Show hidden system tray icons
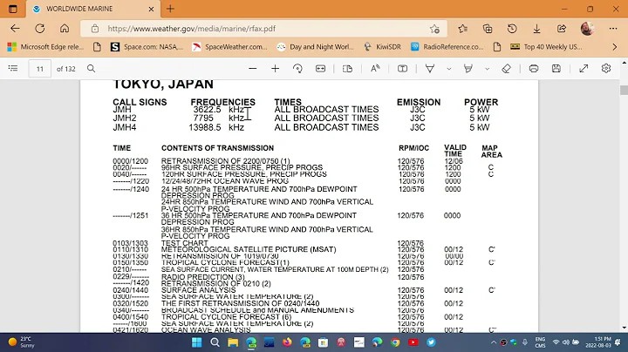 494,342
